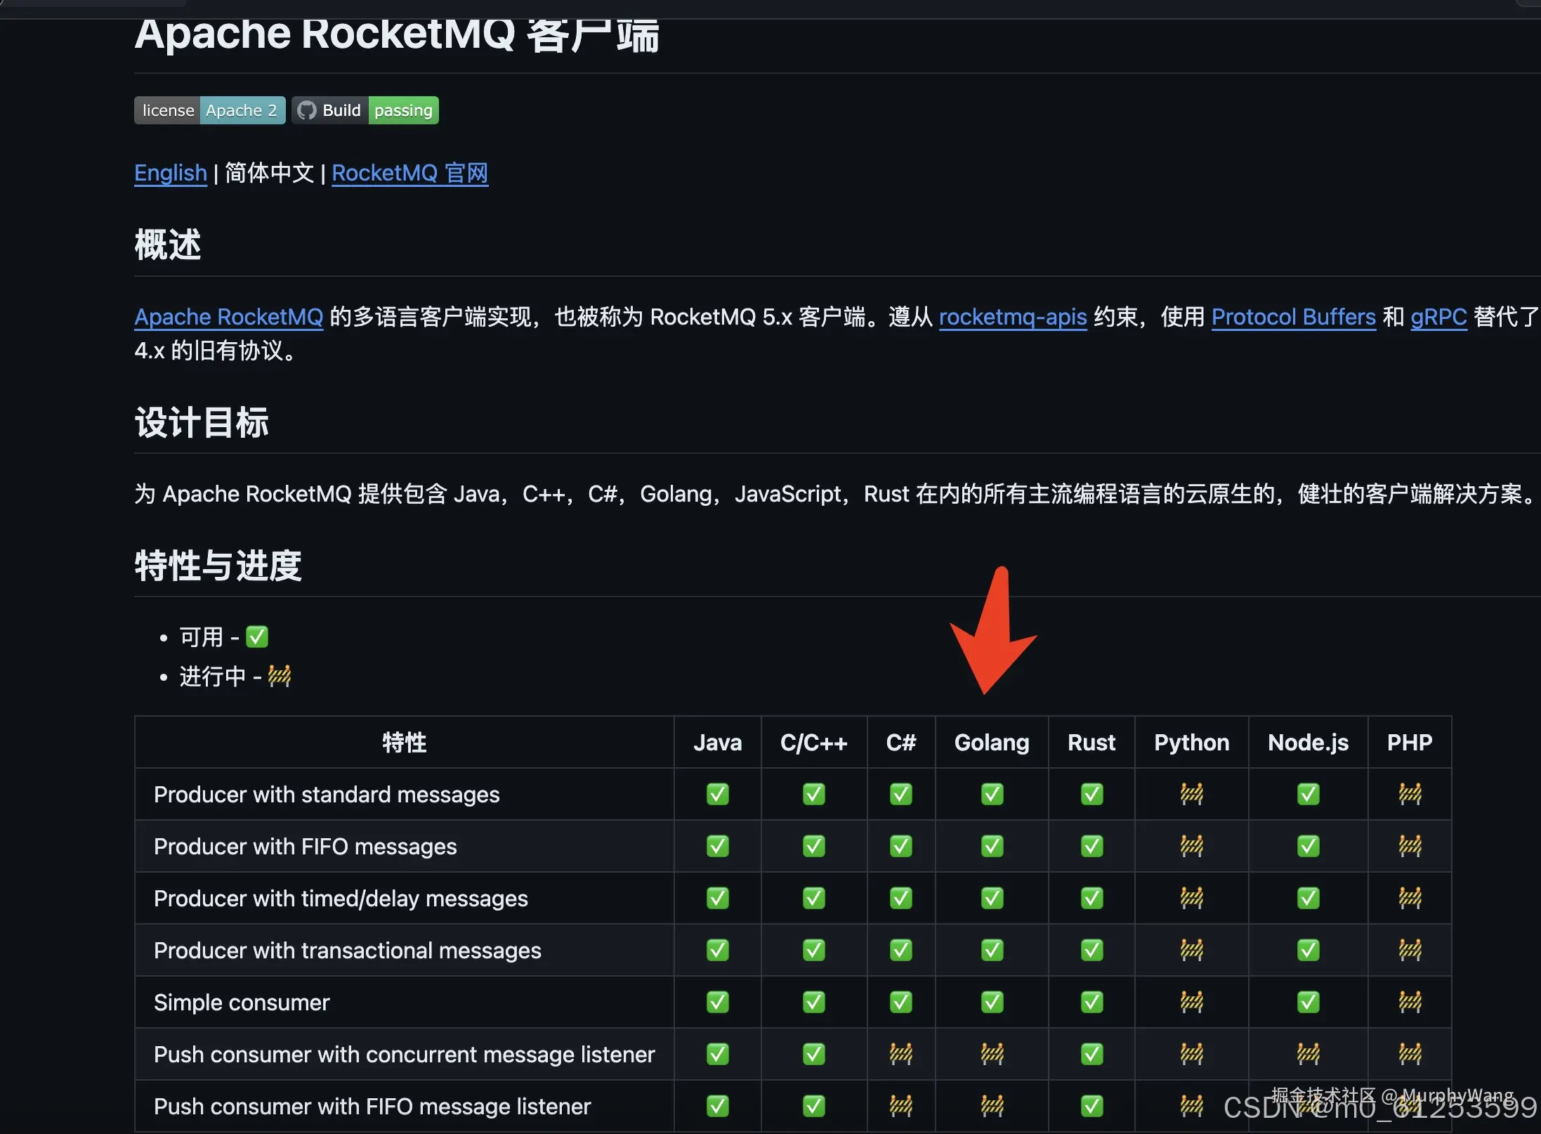The width and height of the screenshot is (1541, 1134).
Task: Click the GitHub logo in Build badge
Action: (x=307, y=110)
